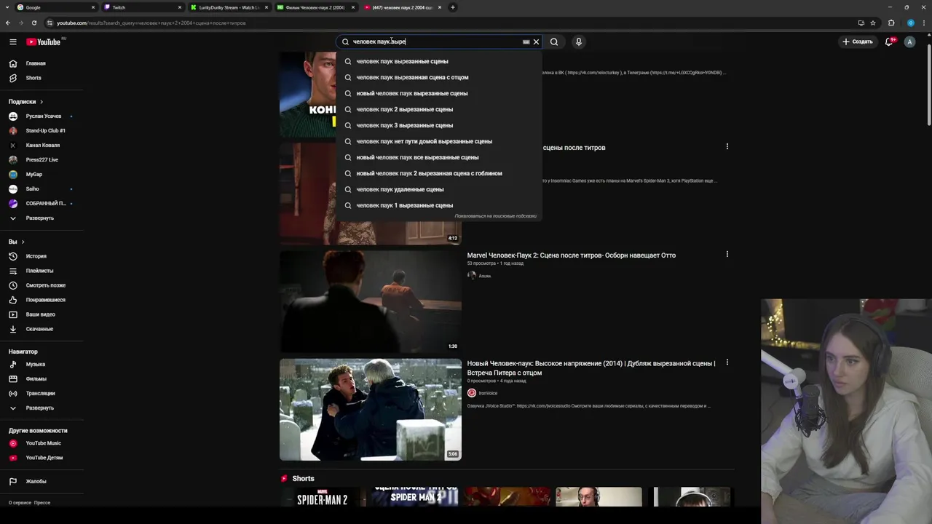Click the Создать button

857,41
